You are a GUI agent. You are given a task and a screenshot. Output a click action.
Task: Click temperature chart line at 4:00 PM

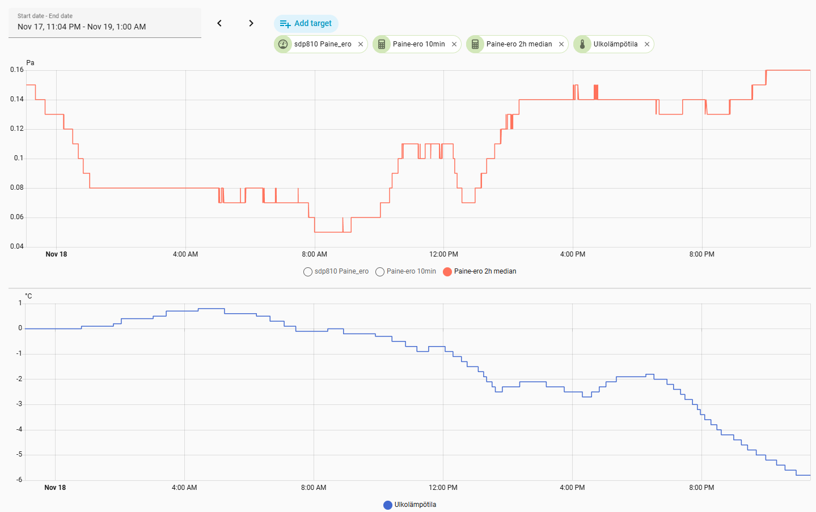coord(572,392)
